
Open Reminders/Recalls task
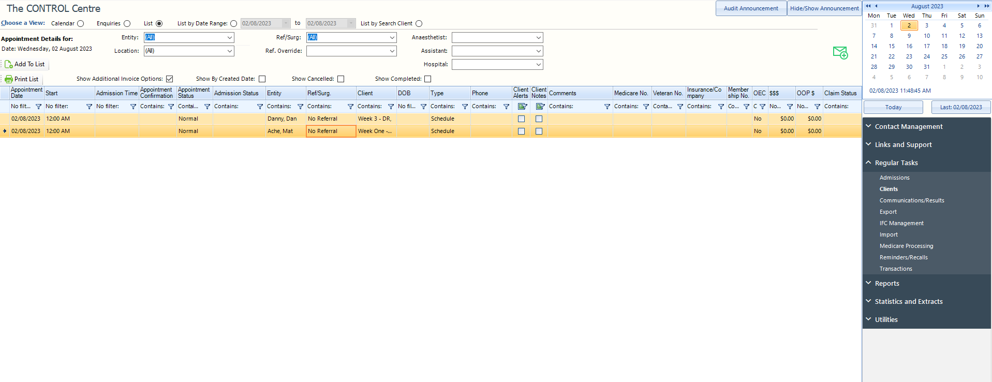(x=904, y=258)
